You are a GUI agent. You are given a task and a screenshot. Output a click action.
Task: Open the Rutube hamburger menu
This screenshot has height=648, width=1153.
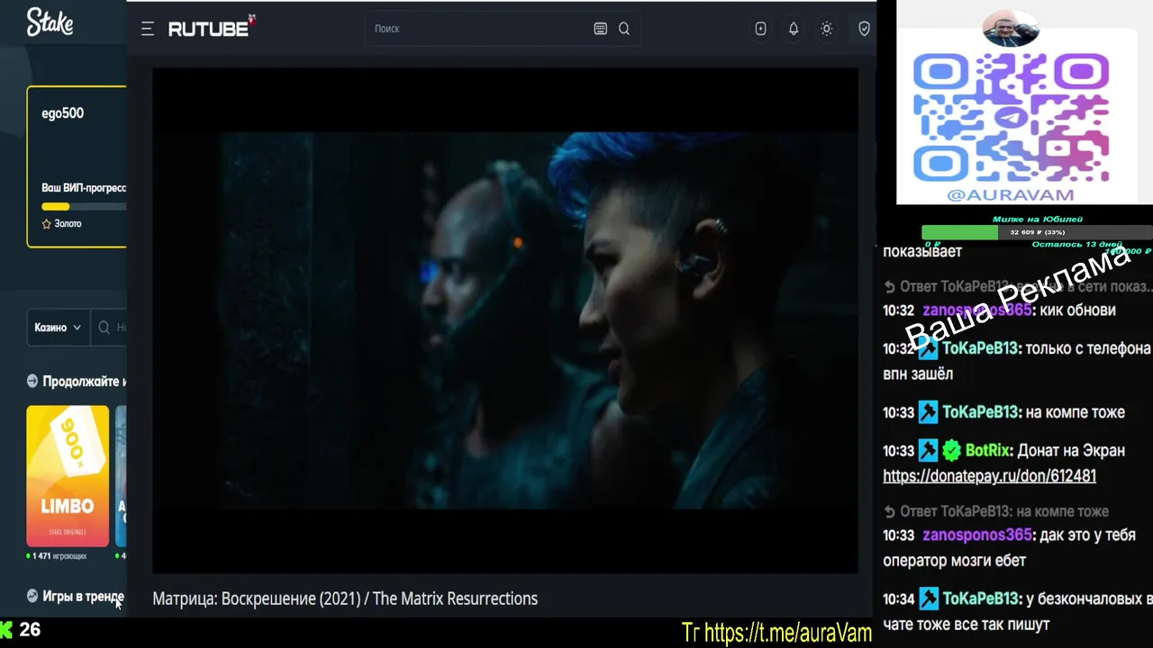148,29
